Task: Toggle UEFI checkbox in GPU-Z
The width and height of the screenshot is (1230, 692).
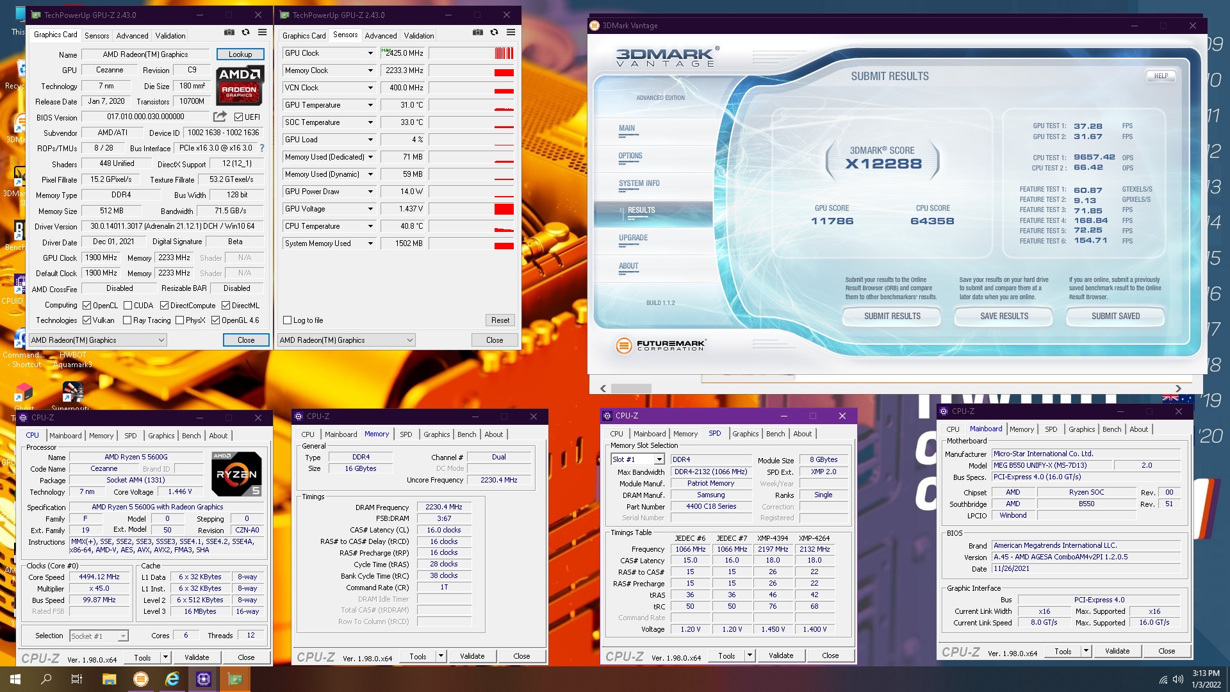Action: click(x=238, y=117)
